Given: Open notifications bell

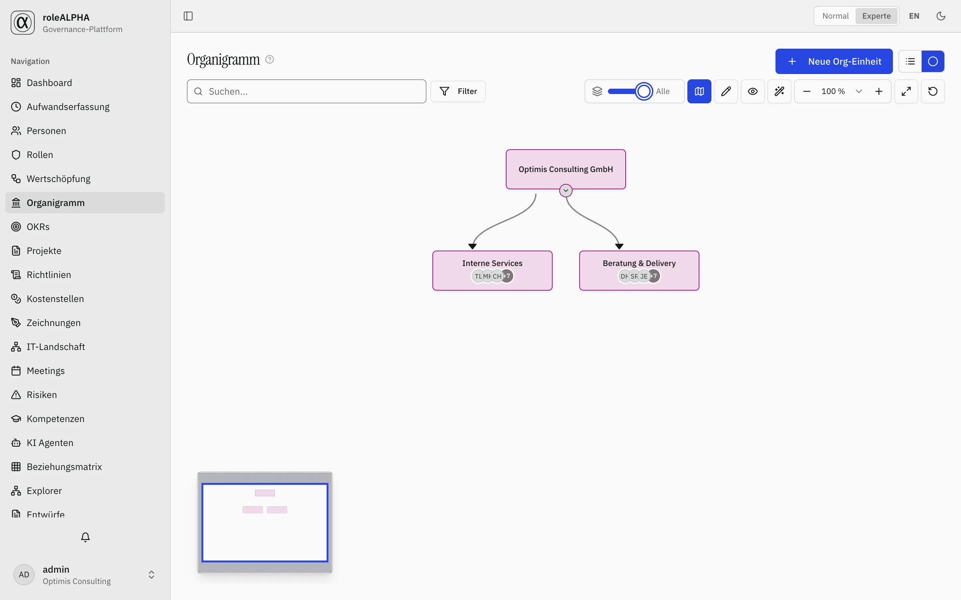Looking at the screenshot, I should tap(85, 537).
